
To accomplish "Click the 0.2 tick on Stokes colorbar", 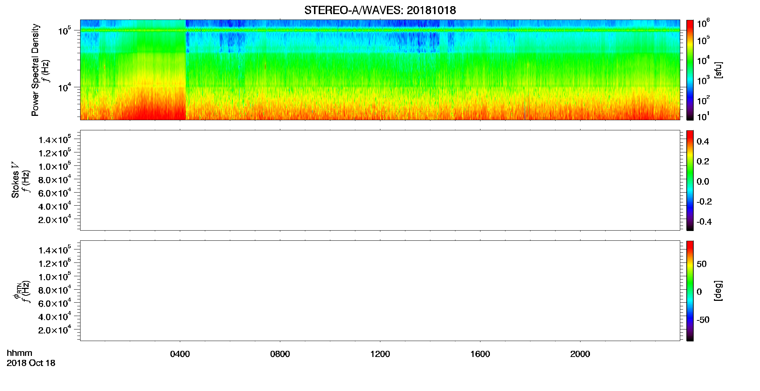I will click(x=703, y=161).
